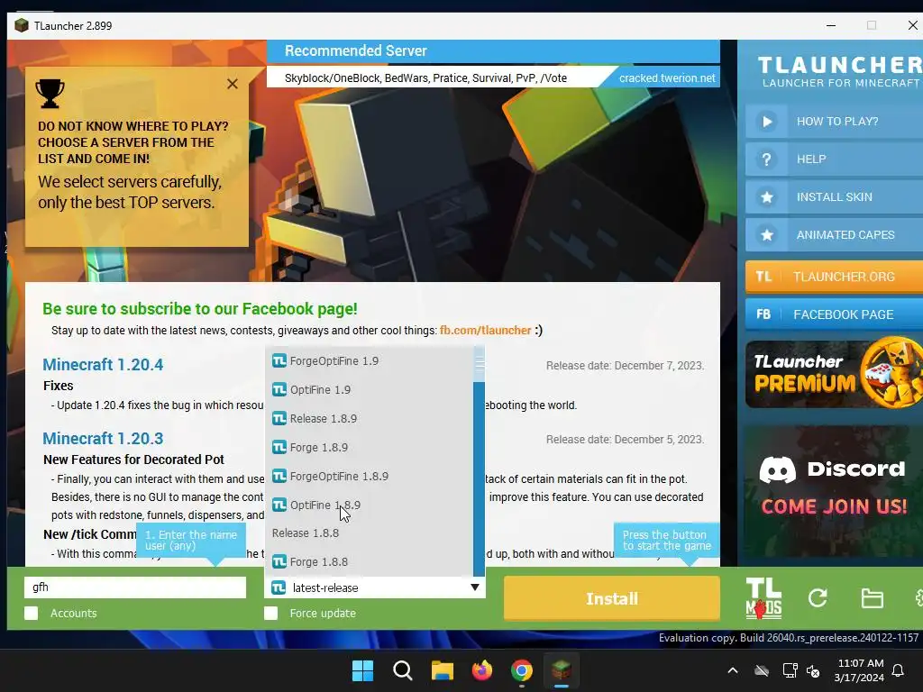Expand the latest-release version dropdown arrow
The height and width of the screenshot is (692, 923).
click(474, 587)
